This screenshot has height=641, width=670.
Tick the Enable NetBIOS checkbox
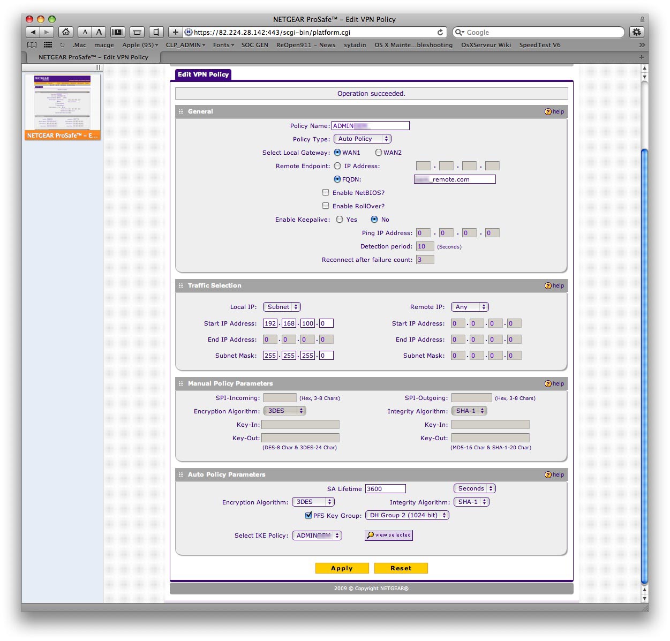point(326,192)
